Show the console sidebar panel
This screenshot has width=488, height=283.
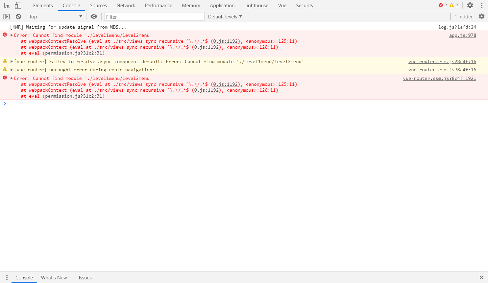pos(7,17)
